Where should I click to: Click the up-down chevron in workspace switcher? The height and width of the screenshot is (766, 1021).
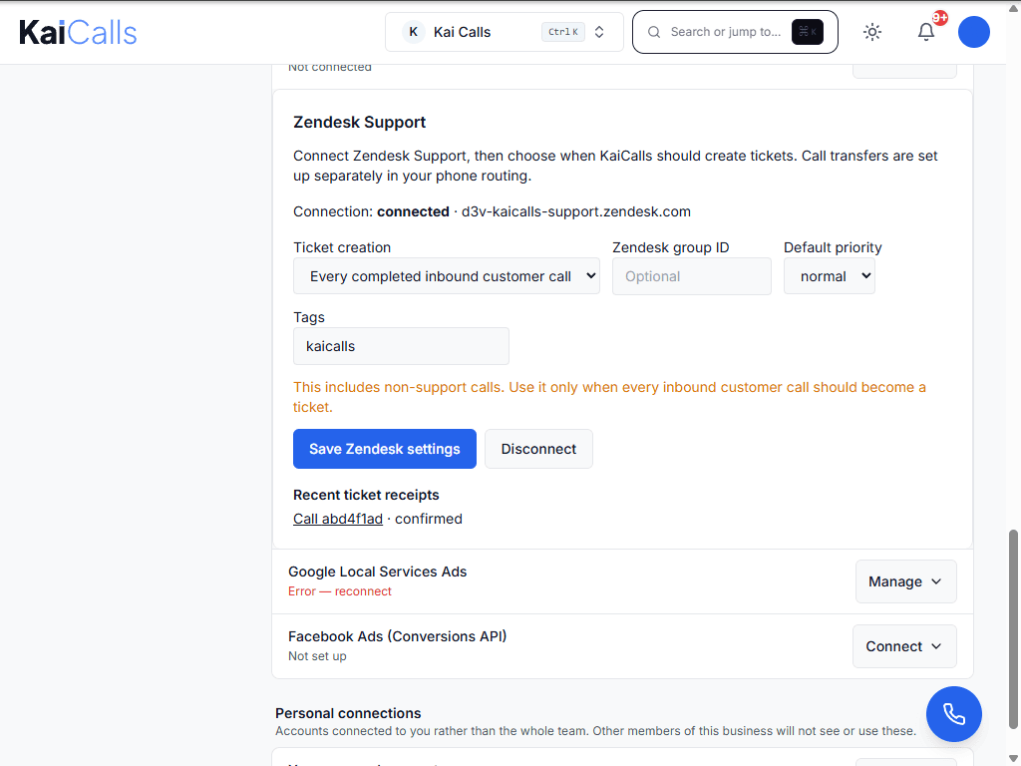click(599, 32)
